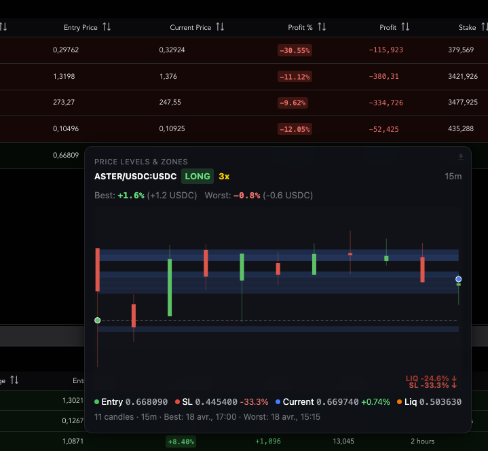Click the ASTER/USDC:USDC pair title
The image size is (488, 451).
click(x=135, y=177)
